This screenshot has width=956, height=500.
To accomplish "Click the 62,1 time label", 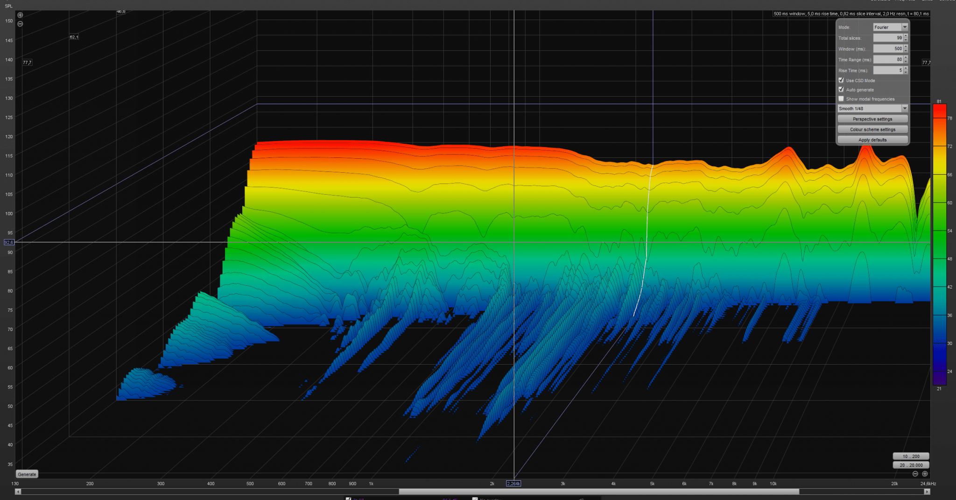I will click(74, 37).
